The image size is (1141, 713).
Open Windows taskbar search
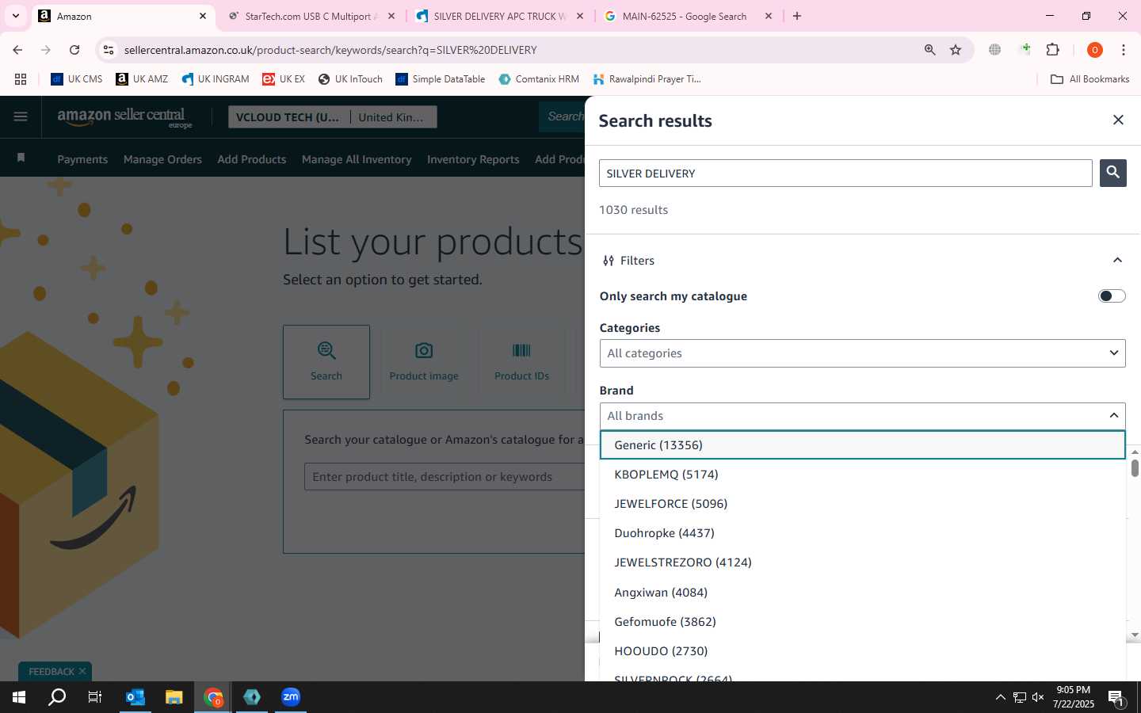[x=57, y=697]
